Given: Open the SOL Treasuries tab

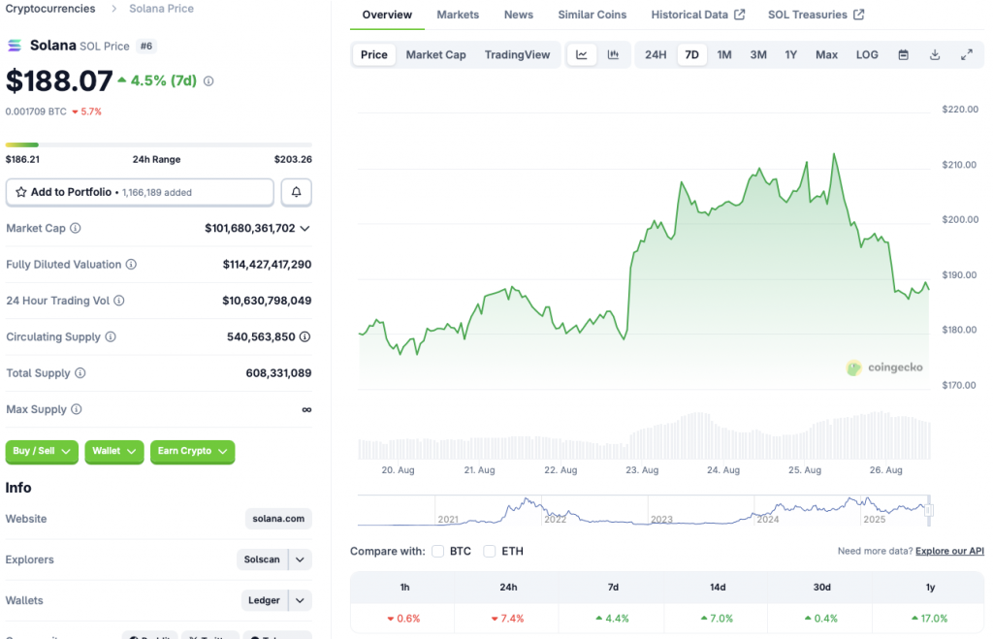Looking at the screenshot, I should [816, 15].
